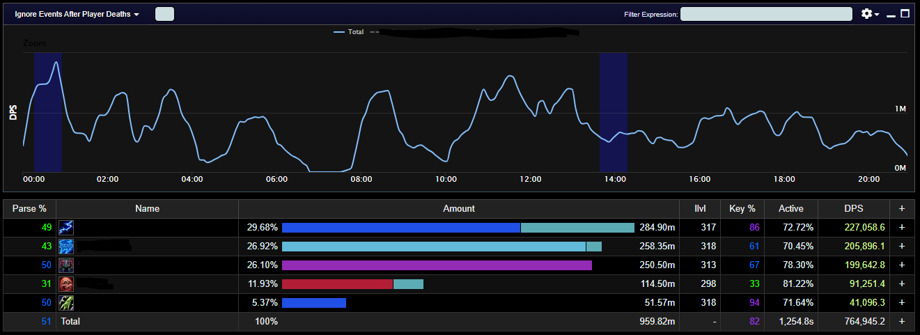
Task: Expand the Total row with plus
Action: 902,321
